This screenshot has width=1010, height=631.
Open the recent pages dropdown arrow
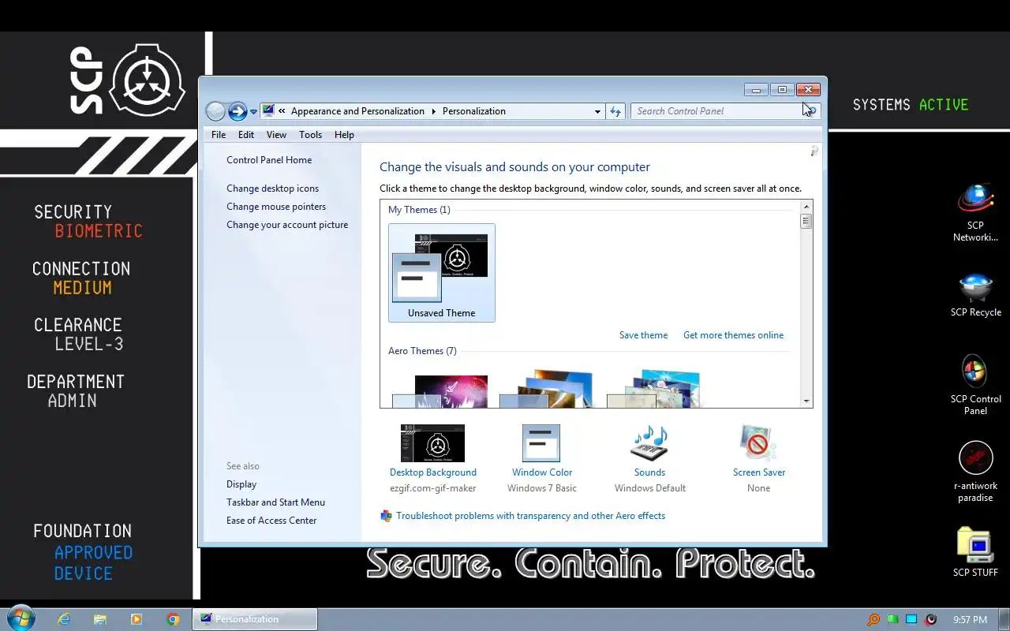pos(253,112)
